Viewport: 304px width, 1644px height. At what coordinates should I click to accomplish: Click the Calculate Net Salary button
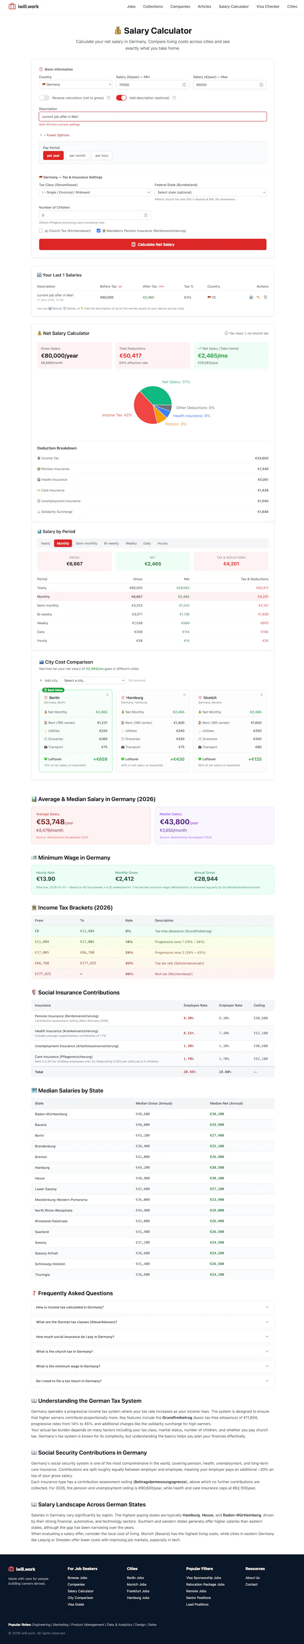point(152,244)
